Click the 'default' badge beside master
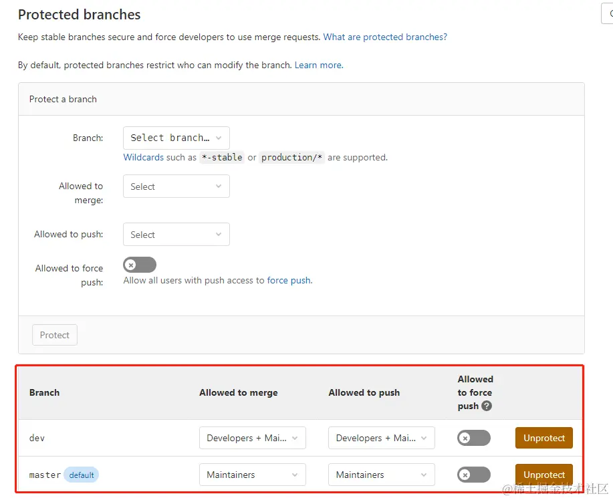 [82, 475]
